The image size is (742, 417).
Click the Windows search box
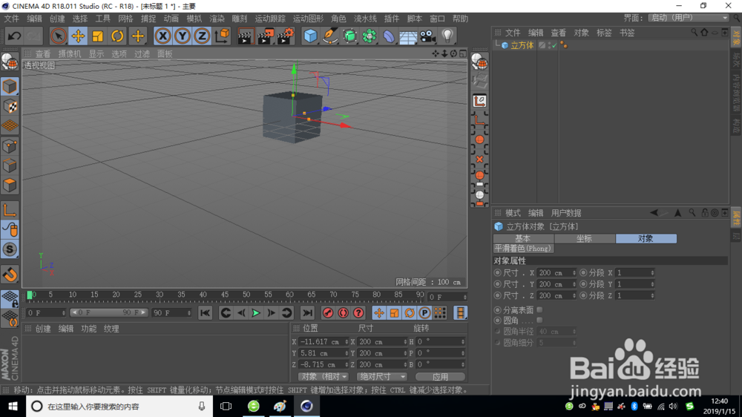119,406
